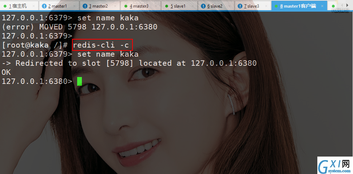353x174 pixels.
Task: Click the alert icon on slave3 tab
Action: tap(240, 6)
